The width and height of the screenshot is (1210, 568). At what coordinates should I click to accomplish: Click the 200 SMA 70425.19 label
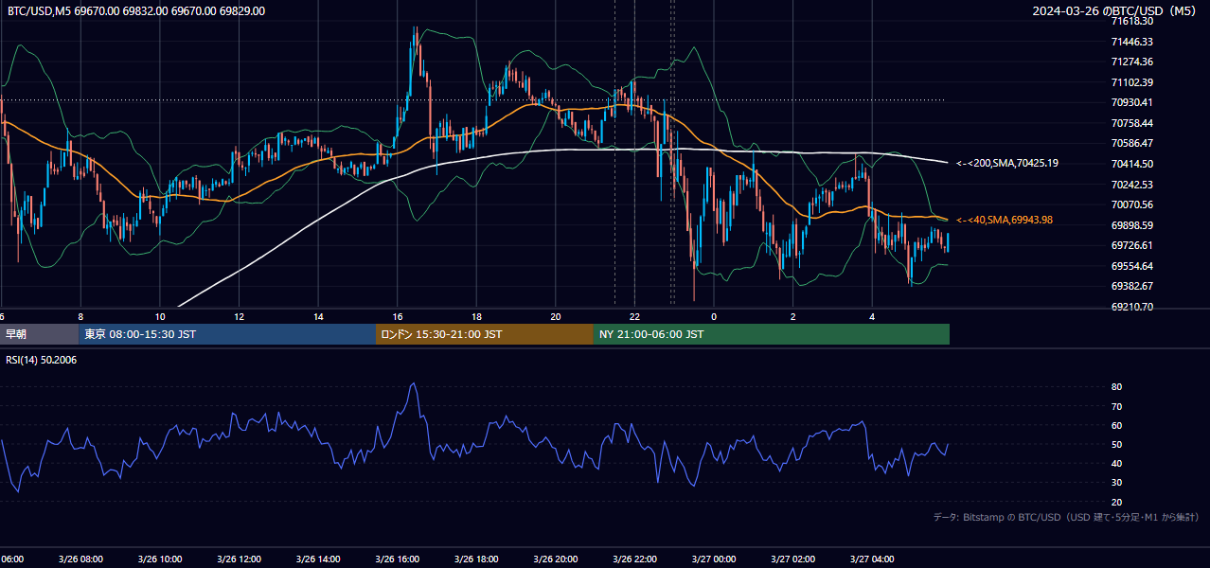point(1007,163)
